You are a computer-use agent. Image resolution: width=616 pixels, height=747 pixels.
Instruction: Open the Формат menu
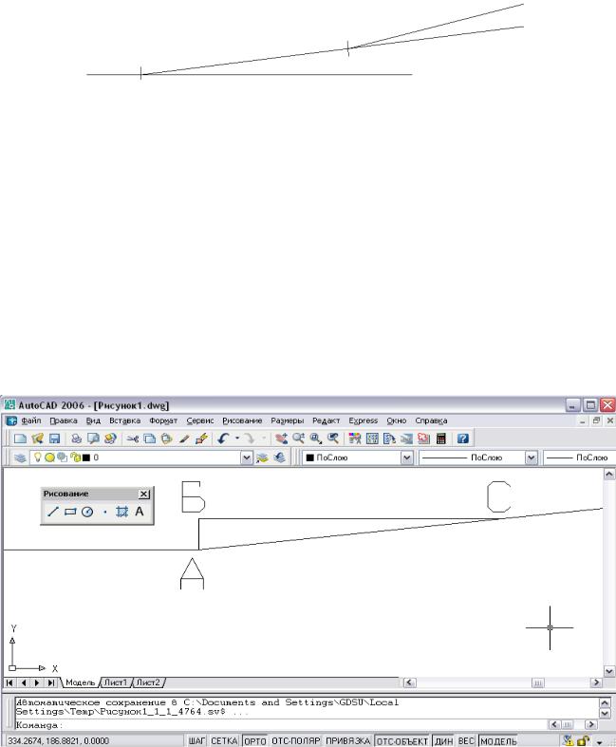tap(163, 420)
